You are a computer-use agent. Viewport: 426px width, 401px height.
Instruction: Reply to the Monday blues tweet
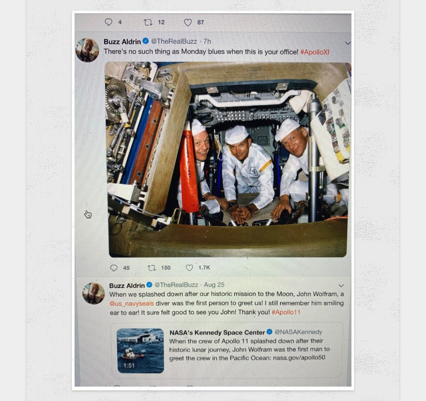pyautogui.click(x=113, y=268)
